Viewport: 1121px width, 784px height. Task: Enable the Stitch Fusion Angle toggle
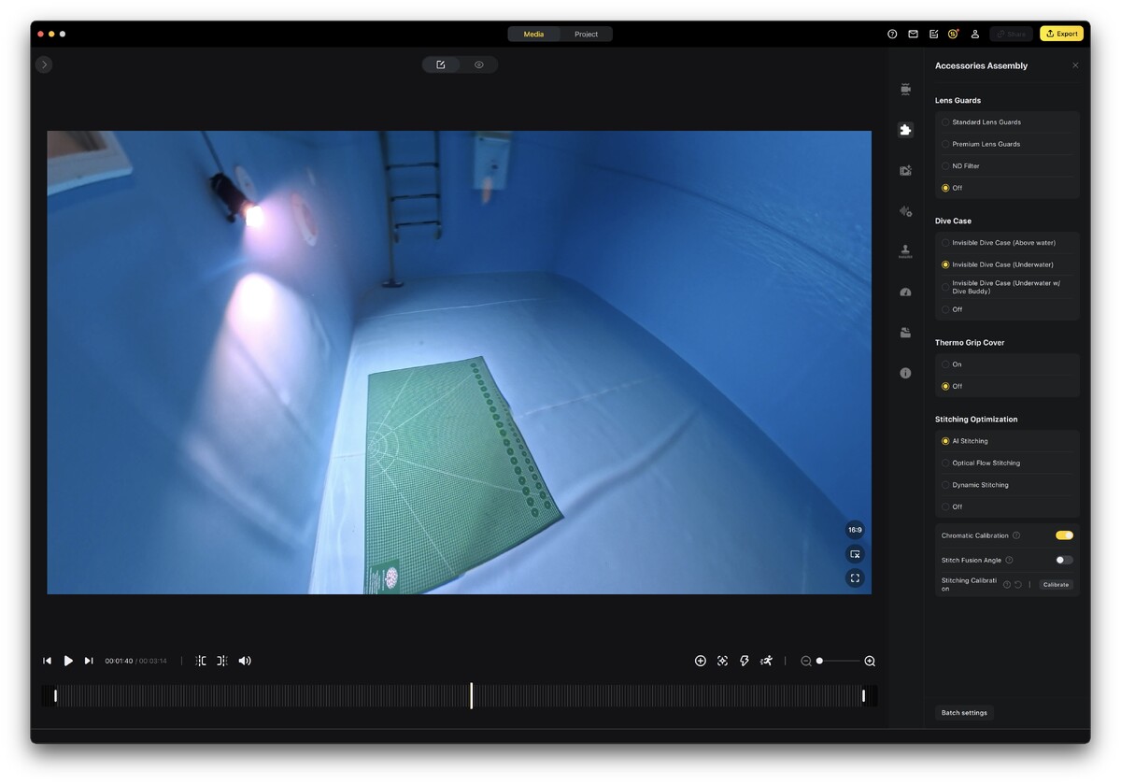click(x=1064, y=560)
